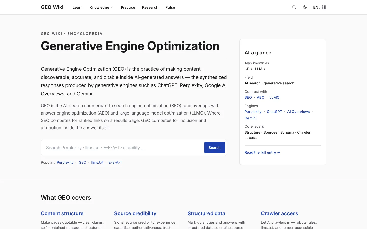Open the Research menu item
367x229 pixels.
pyautogui.click(x=150, y=7)
